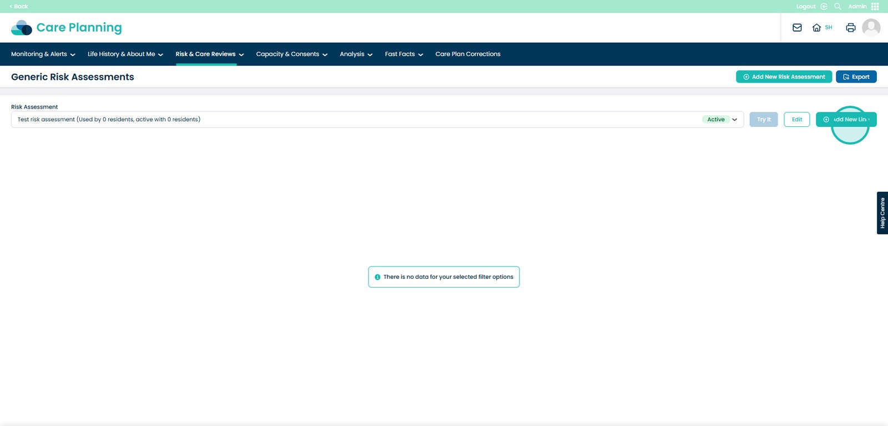
Task: Open Care Plan Corrections tab
Action: pos(468,54)
